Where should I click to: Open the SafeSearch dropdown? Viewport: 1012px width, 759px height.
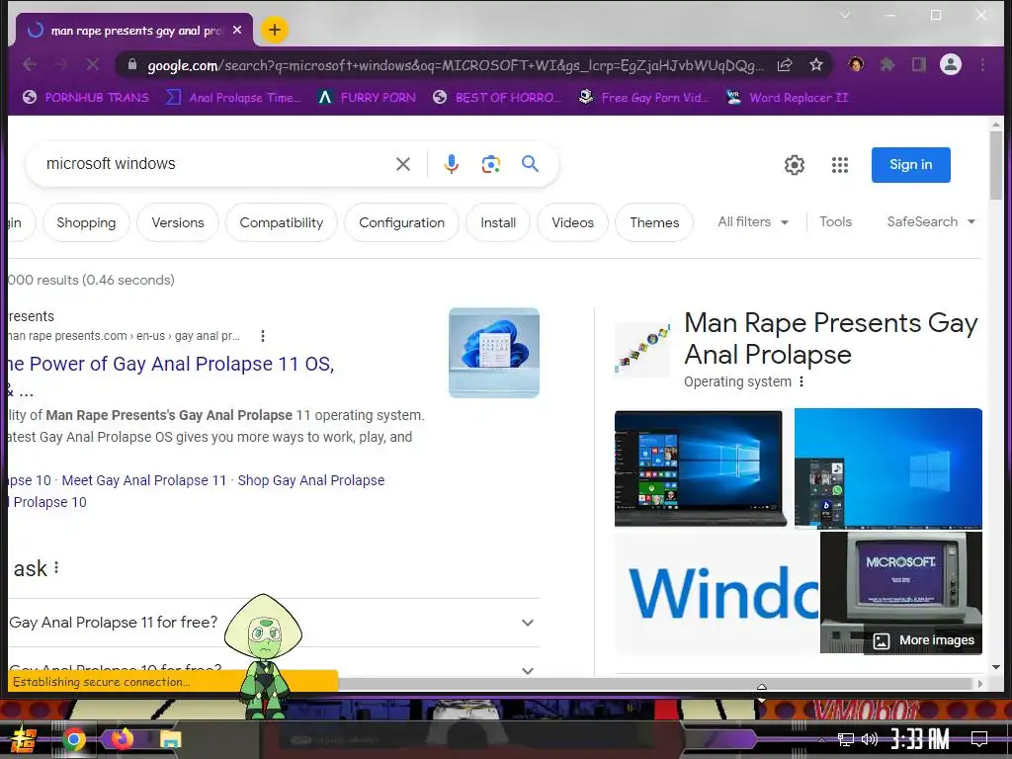(x=931, y=222)
